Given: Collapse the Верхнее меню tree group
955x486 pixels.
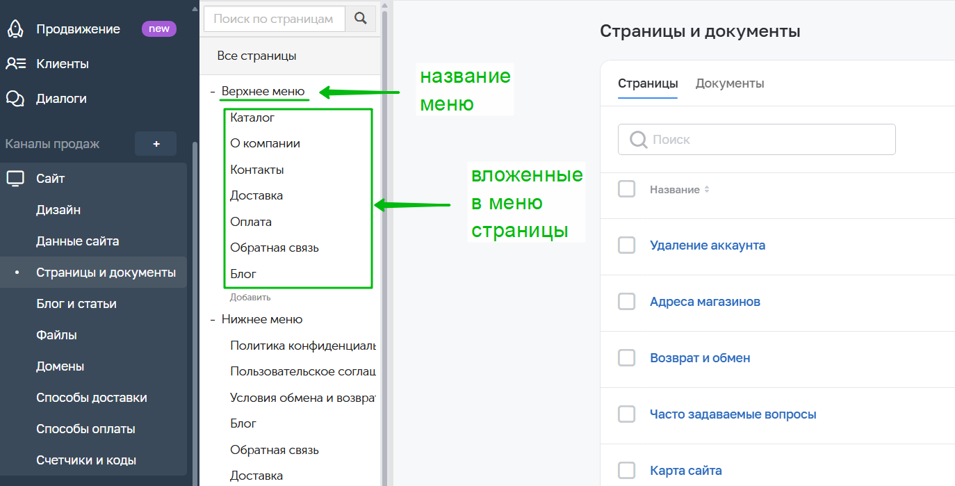Looking at the screenshot, I should [x=213, y=92].
